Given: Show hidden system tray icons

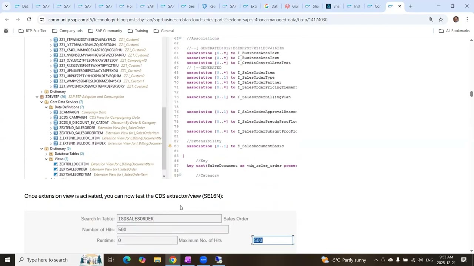Looking at the screenshot, I should tap(375, 260).
